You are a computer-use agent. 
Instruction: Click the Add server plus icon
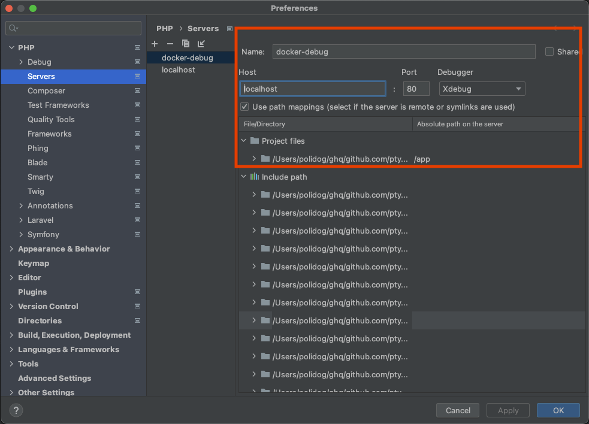click(x=155, y=44)
